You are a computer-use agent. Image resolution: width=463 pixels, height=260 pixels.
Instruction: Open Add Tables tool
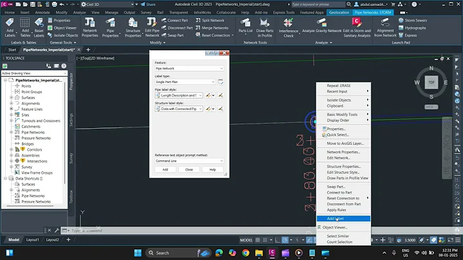[x=25, y=27]
